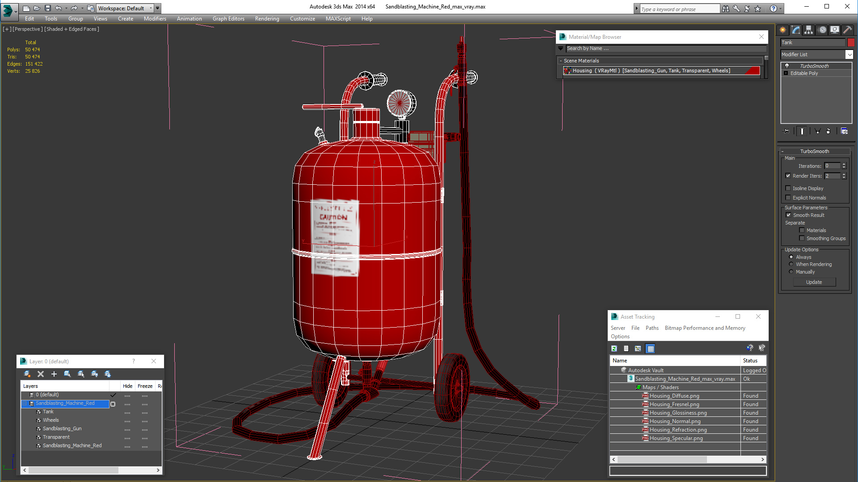
Task: Click Add Selected Objects plus icon
Action: 54,374
